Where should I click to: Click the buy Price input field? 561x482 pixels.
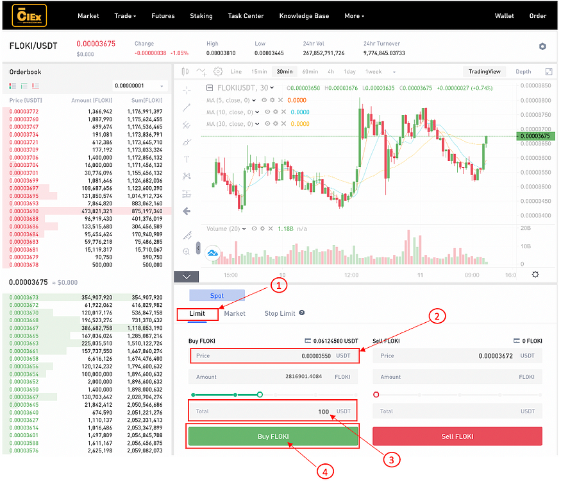coord(274,356)
